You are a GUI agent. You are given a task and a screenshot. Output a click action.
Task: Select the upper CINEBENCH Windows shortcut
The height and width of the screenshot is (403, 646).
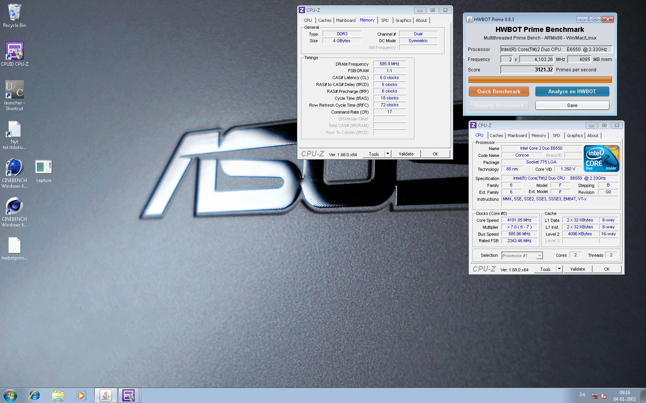[14, 173]
